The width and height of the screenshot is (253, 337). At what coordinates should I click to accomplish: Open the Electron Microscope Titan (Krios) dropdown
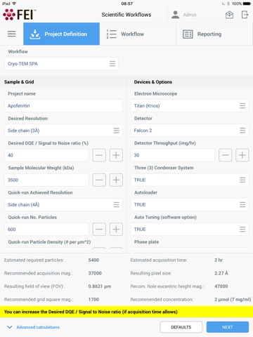tap(190, 106)
